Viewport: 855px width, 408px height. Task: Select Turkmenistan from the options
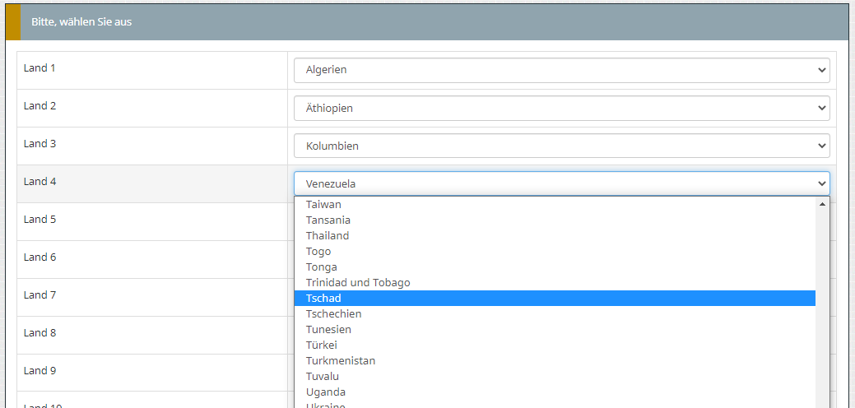[x=341, y=360]
